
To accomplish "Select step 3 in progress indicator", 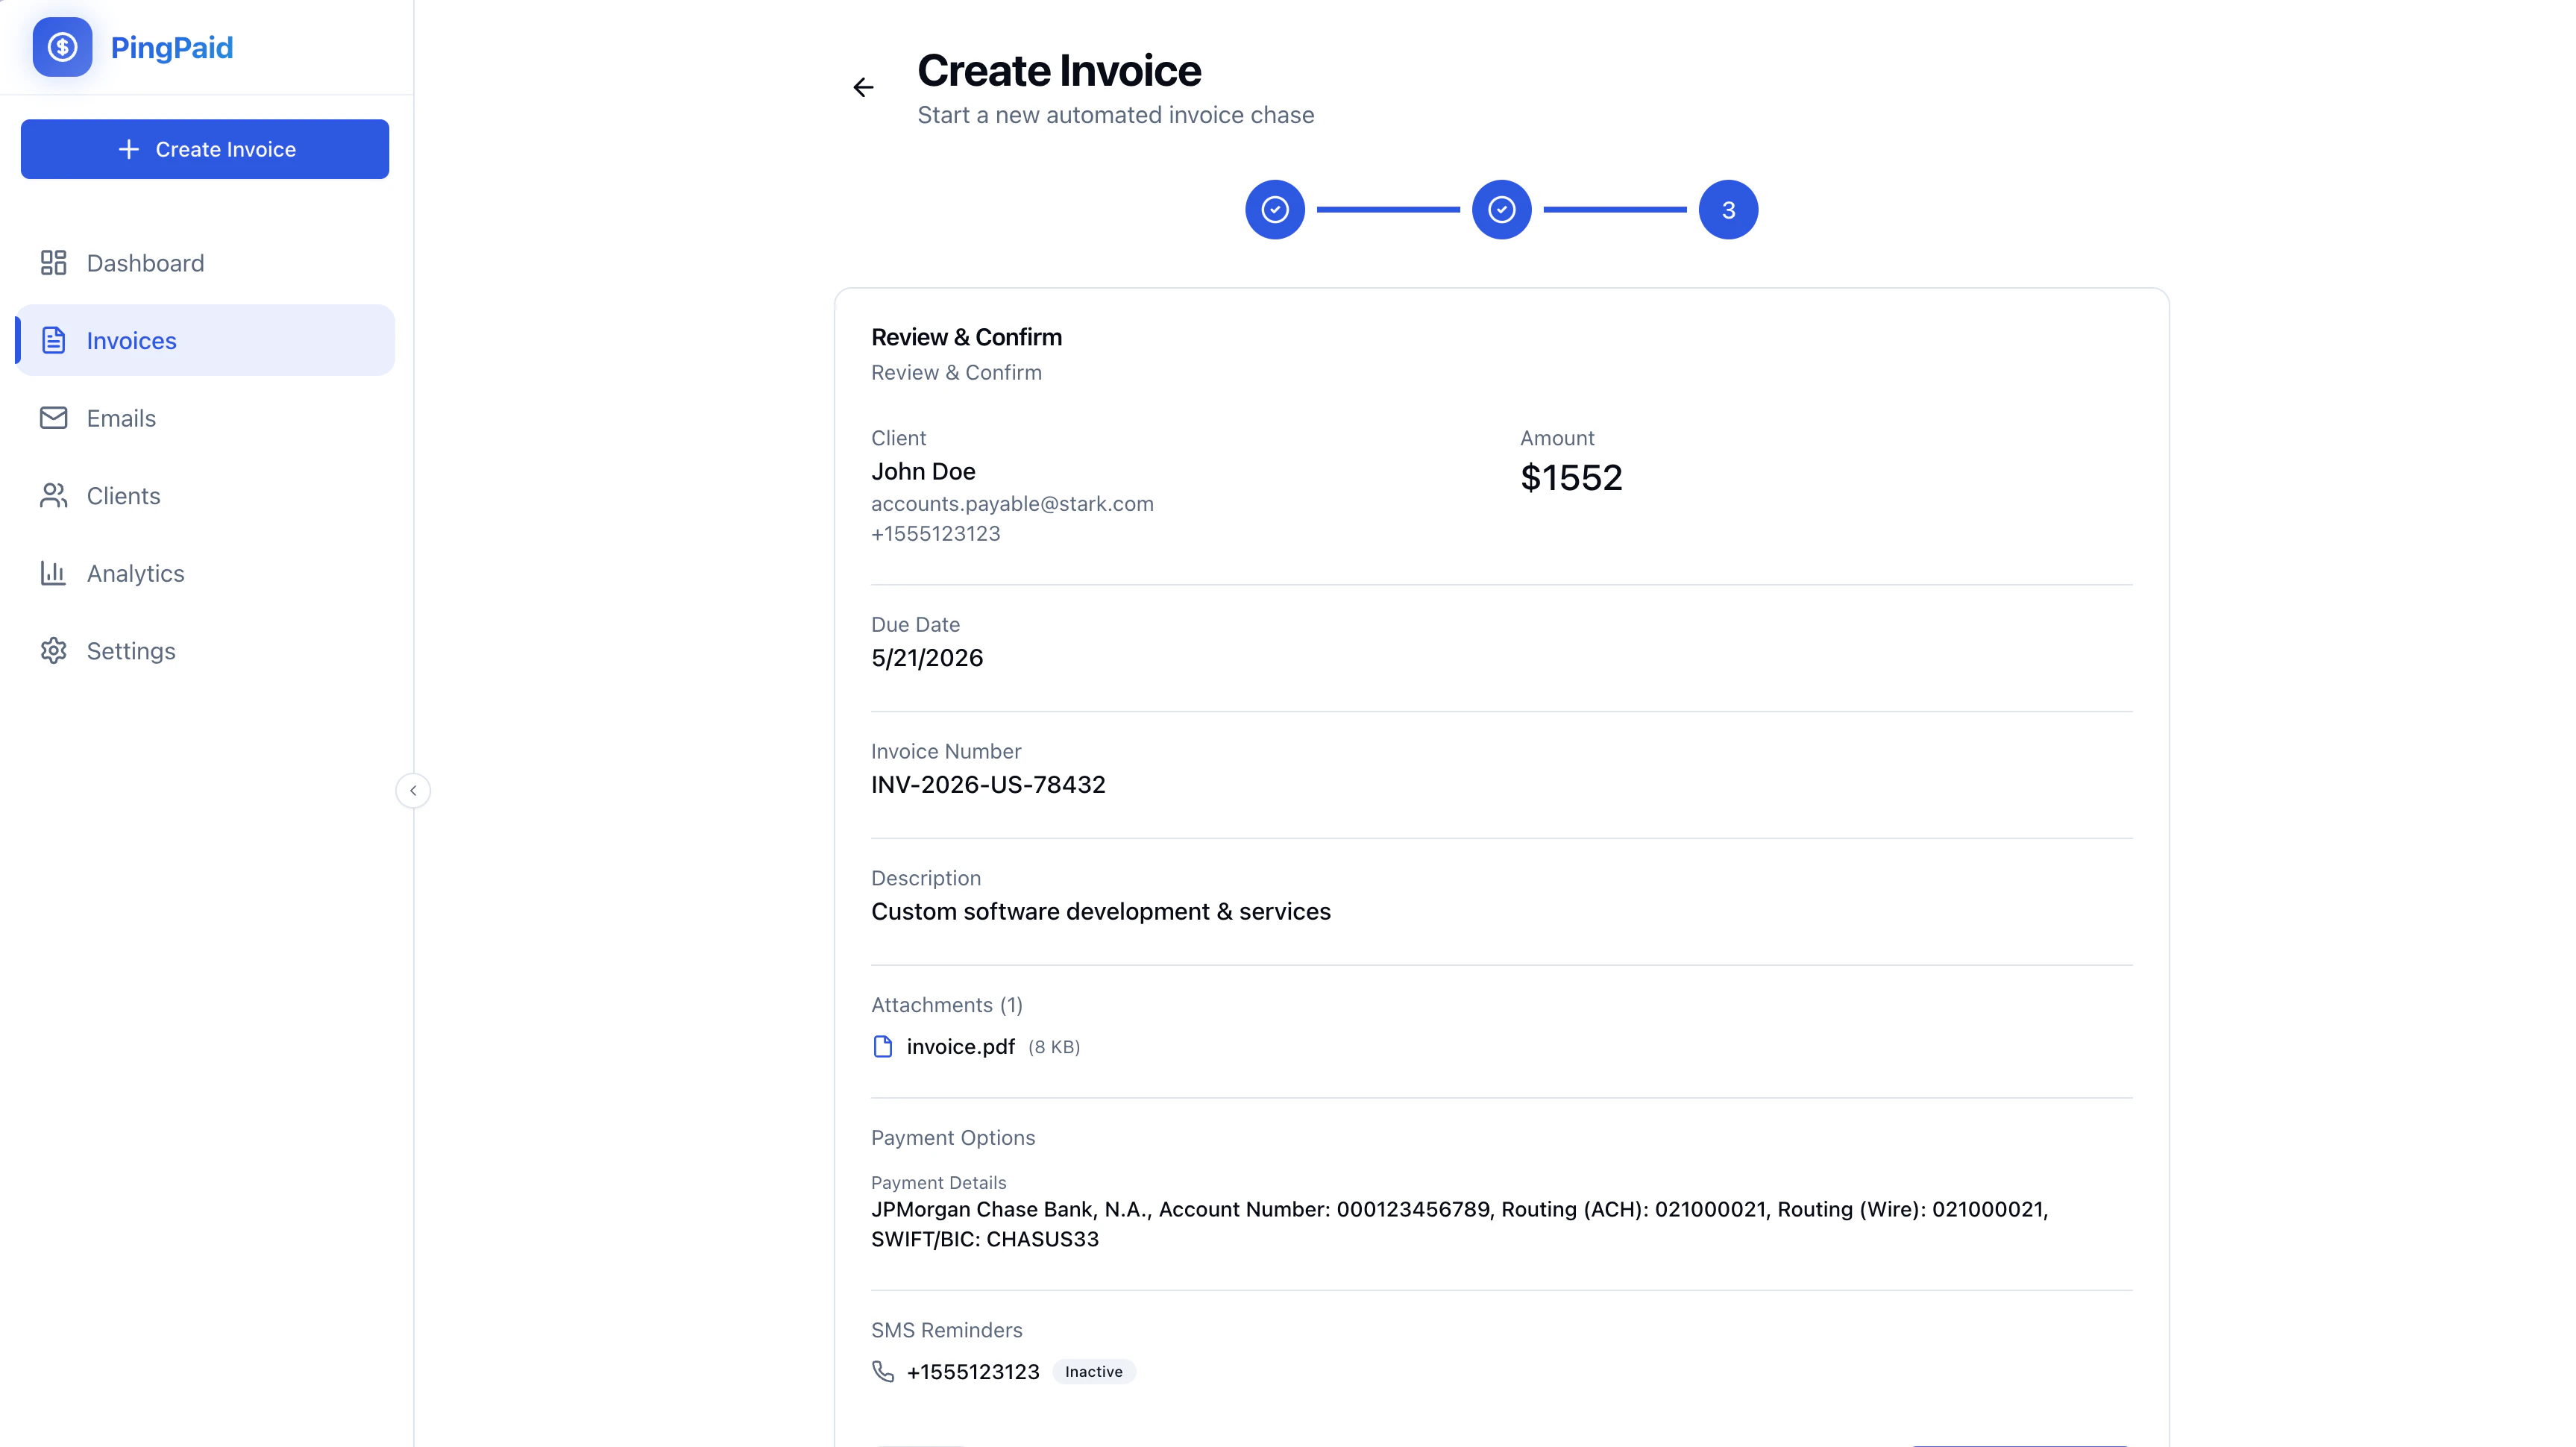I will [1728, 210].
